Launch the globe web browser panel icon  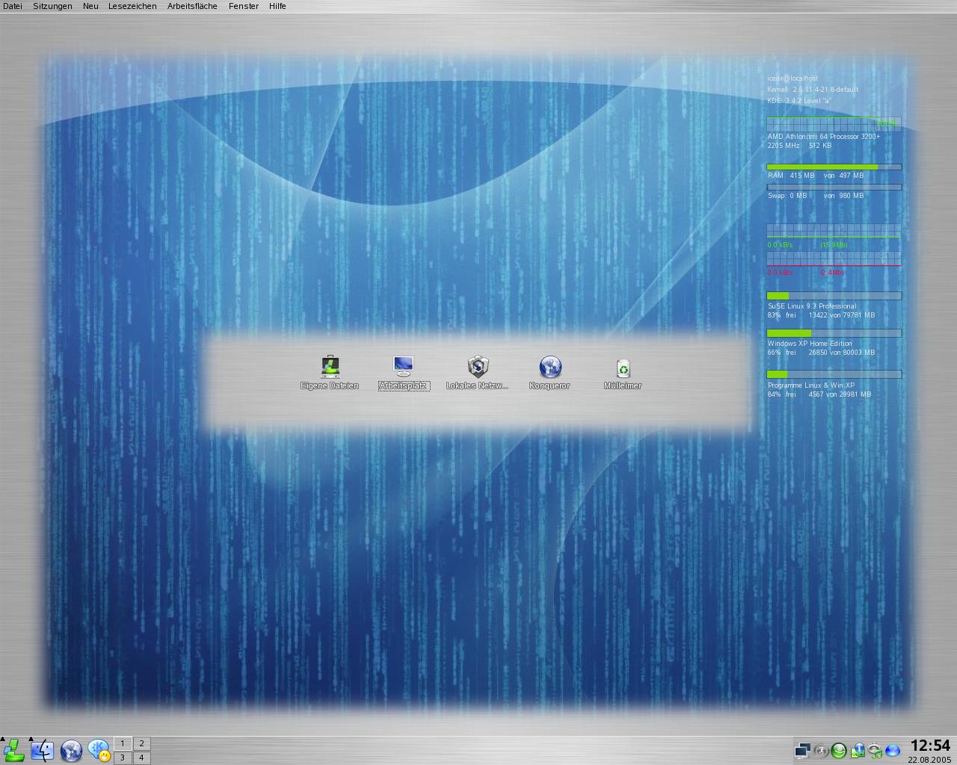pyautogui.click(x=71, y=750)
